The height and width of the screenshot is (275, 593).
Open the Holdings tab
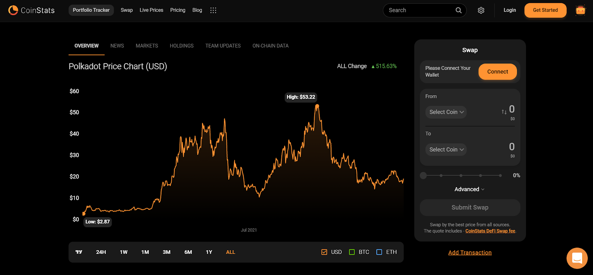click(x=182, y=46)
